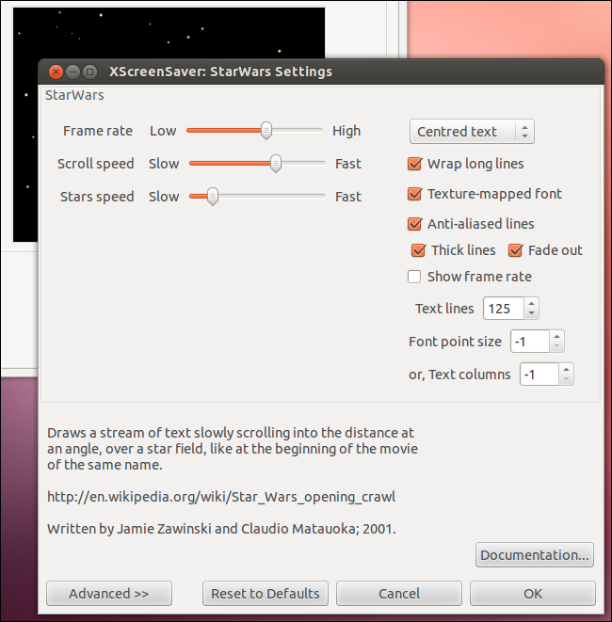Close the StarWars Settings window
612x622 pixels.
click(56, 72)
